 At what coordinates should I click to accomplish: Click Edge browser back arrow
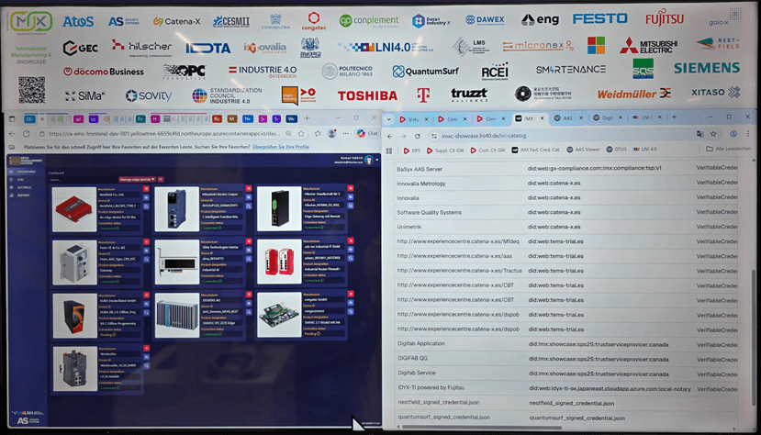coord(12,134)
